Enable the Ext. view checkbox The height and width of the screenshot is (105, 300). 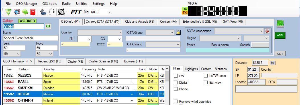click(206, 83)
